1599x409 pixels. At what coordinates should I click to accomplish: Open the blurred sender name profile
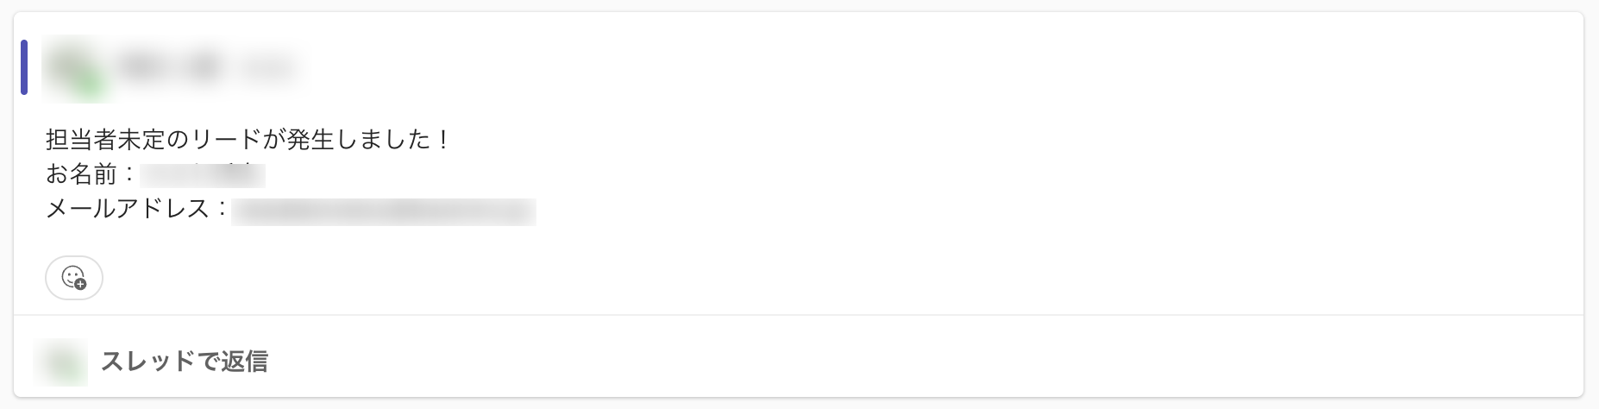coord(170,66)
